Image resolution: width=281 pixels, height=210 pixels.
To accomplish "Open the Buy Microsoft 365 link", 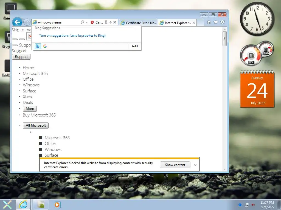I will point(39,115).
